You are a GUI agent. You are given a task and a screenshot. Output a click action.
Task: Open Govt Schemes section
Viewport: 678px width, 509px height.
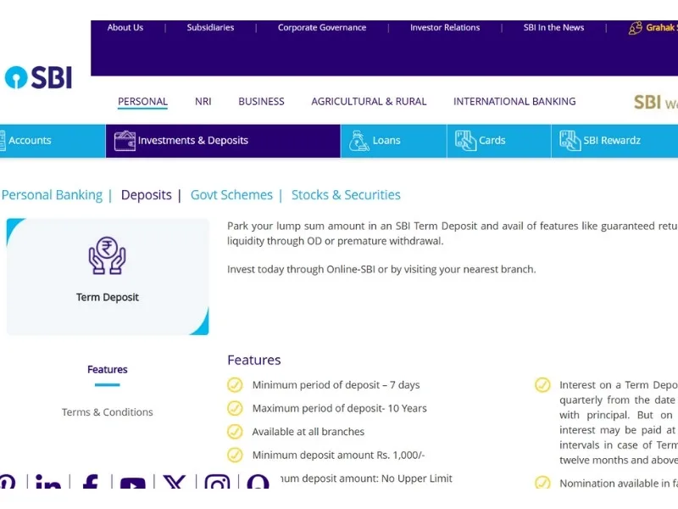coord(231,195)
